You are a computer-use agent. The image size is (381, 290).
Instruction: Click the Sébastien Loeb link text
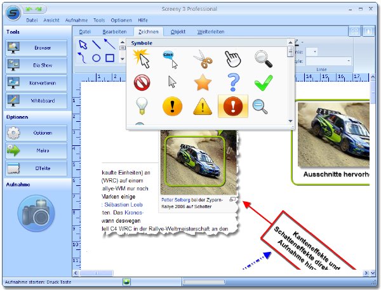pos(123,204)
